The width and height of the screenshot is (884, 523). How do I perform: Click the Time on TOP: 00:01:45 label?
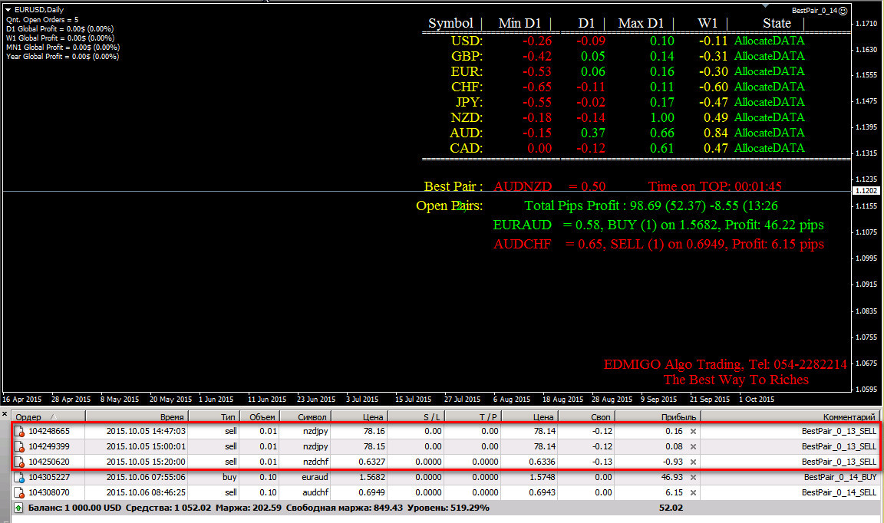tap(715, 186)
